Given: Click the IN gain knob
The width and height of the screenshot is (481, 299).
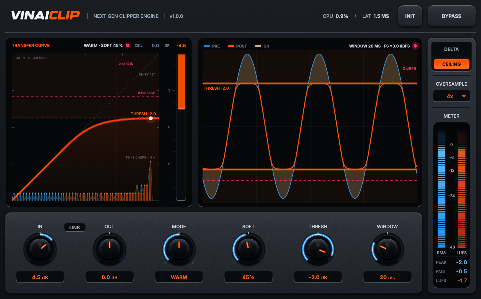Looking at the screenshot, I should (40, 249).
